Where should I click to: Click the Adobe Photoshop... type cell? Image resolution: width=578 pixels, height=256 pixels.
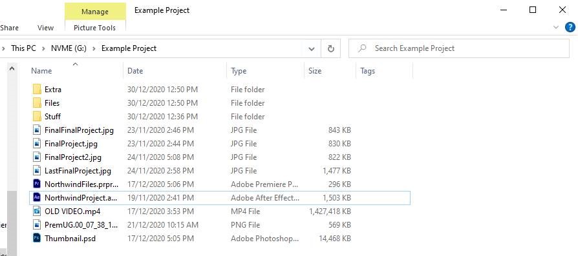(x=264, y=239)
